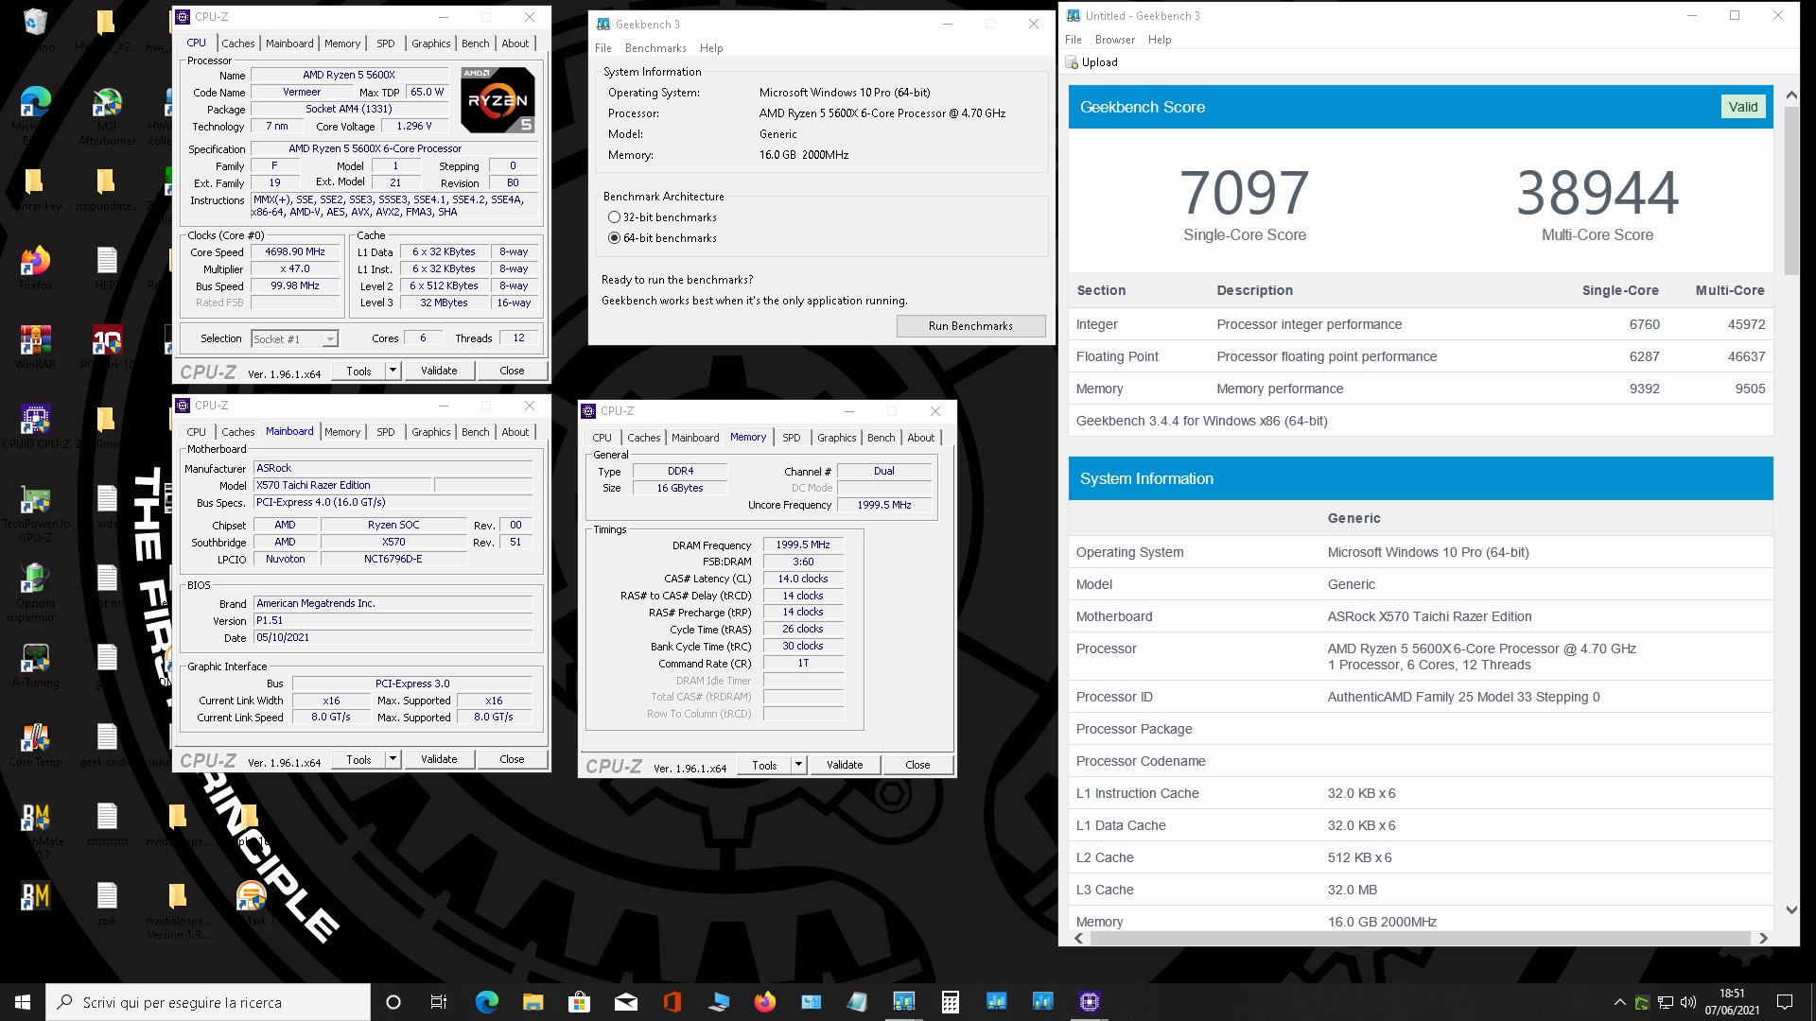The image size is (1816, 1021).
Task: Click Close button in the top CPU-Z window
Action: 512,371
